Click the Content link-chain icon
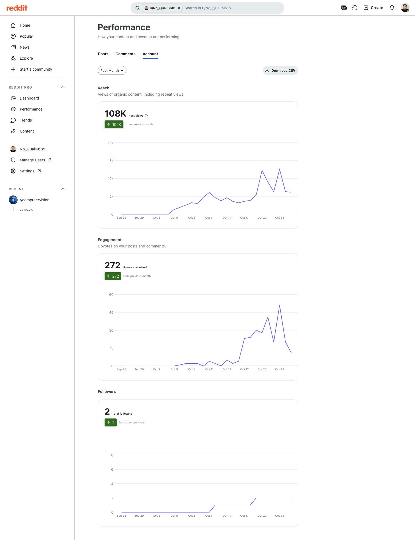 point(13,131)
